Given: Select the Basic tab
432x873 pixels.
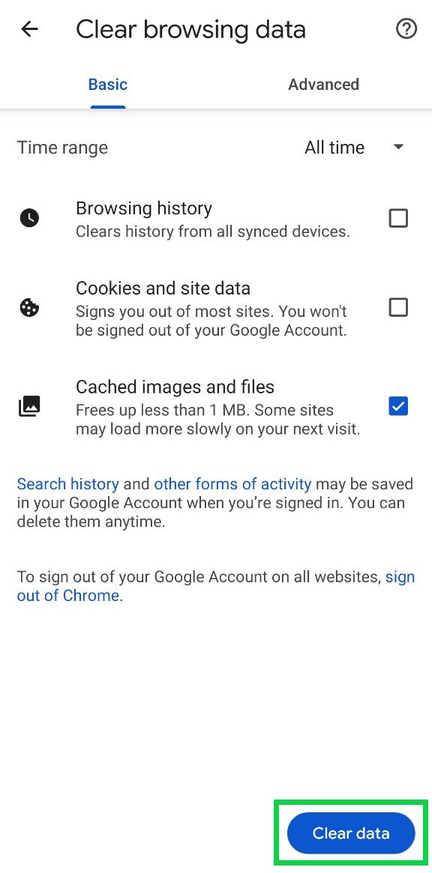Looking at the screenshot, I should coord(107,85).
